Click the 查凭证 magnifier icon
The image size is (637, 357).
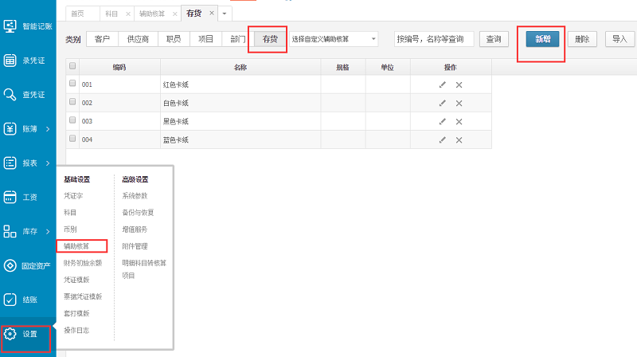(10, 95)
